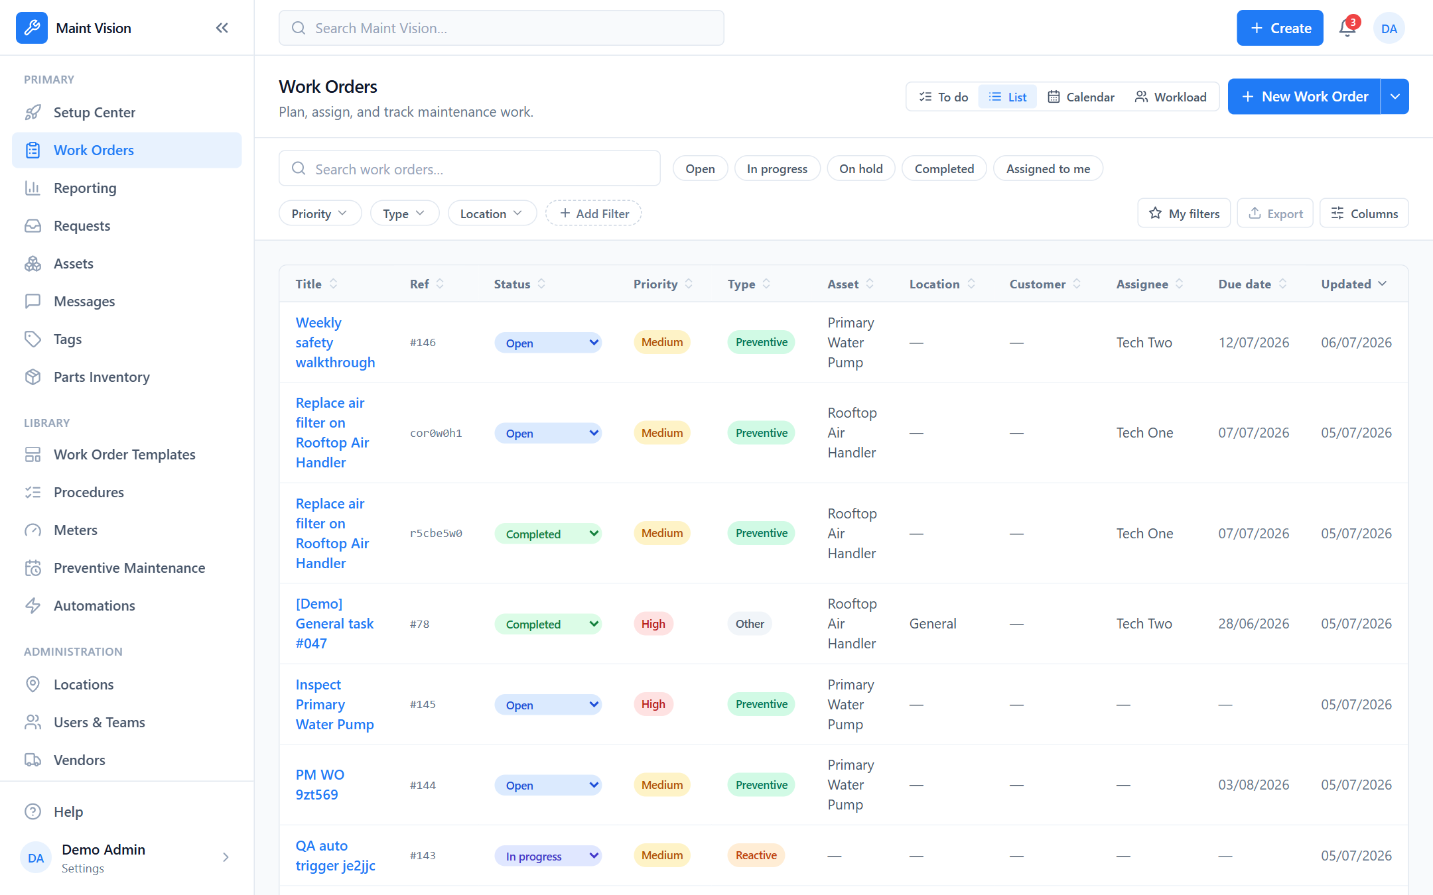
Task: Open Inspect Primary Water Pump link
Action: 335,704
